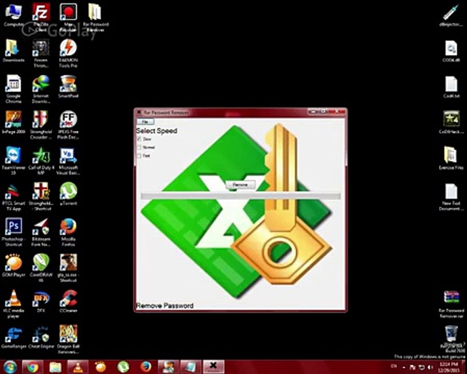Viewport: 467px width, 374px height.
Task: Open CorelDRAW X6 shortcut
Action: (x=41, y=268)
